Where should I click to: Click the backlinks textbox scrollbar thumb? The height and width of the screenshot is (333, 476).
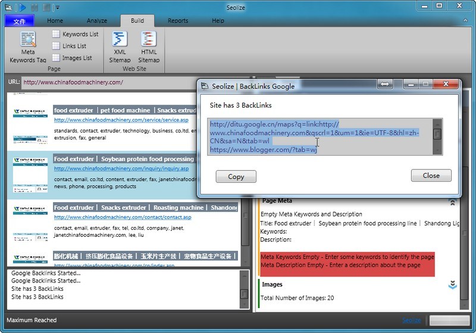(437, 134)
